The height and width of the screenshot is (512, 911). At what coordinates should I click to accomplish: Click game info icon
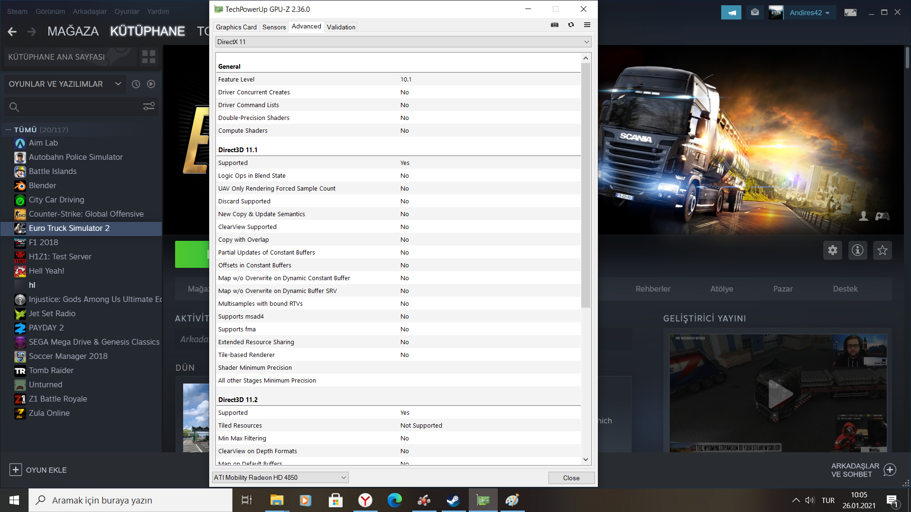click(x=857, y=250)
